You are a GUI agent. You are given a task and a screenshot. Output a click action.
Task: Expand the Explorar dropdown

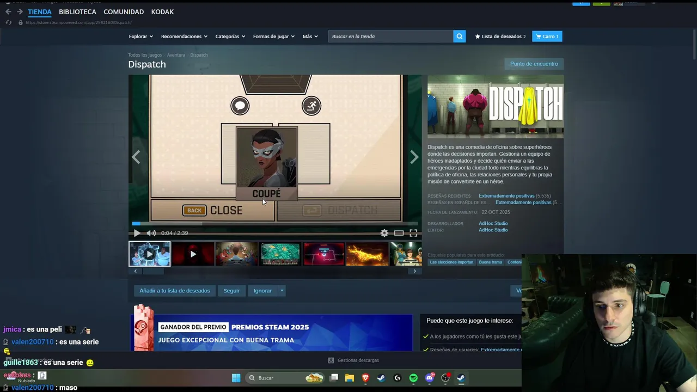140,36
